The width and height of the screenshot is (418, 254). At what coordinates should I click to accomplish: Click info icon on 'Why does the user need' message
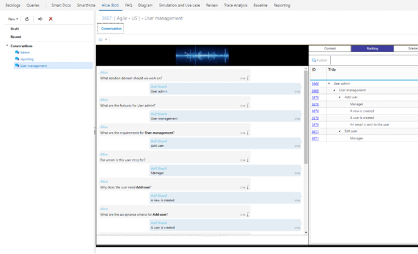click(248, 187)
